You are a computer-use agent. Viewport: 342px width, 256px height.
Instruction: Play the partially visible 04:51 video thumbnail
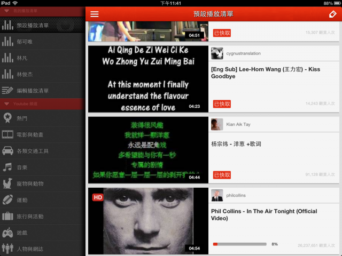[148, 31]
